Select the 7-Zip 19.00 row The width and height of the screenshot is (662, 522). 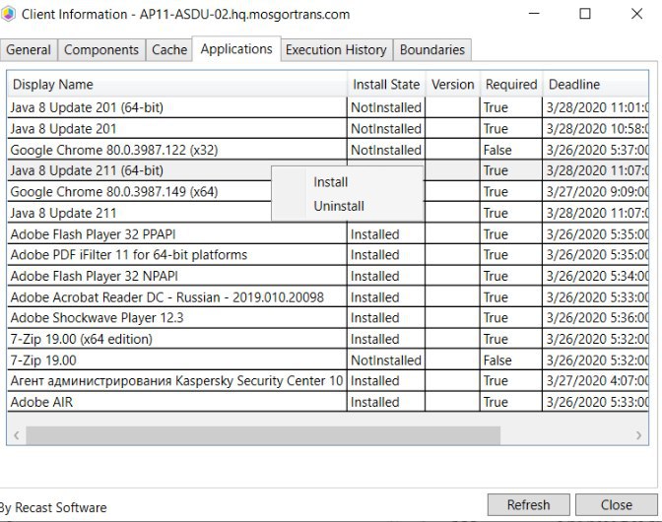click(x=328, y=360)
